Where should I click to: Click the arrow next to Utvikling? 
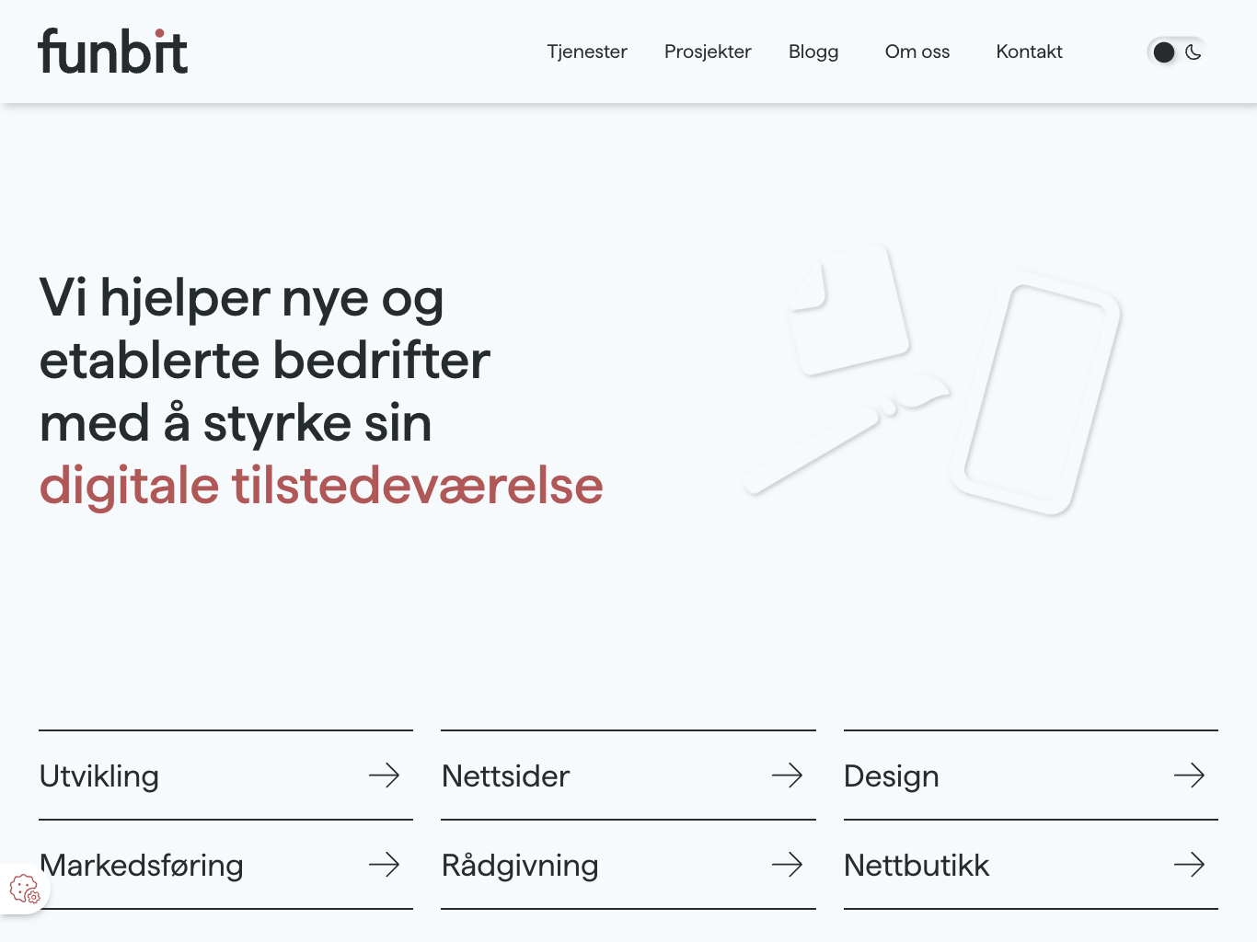(384, 775)
